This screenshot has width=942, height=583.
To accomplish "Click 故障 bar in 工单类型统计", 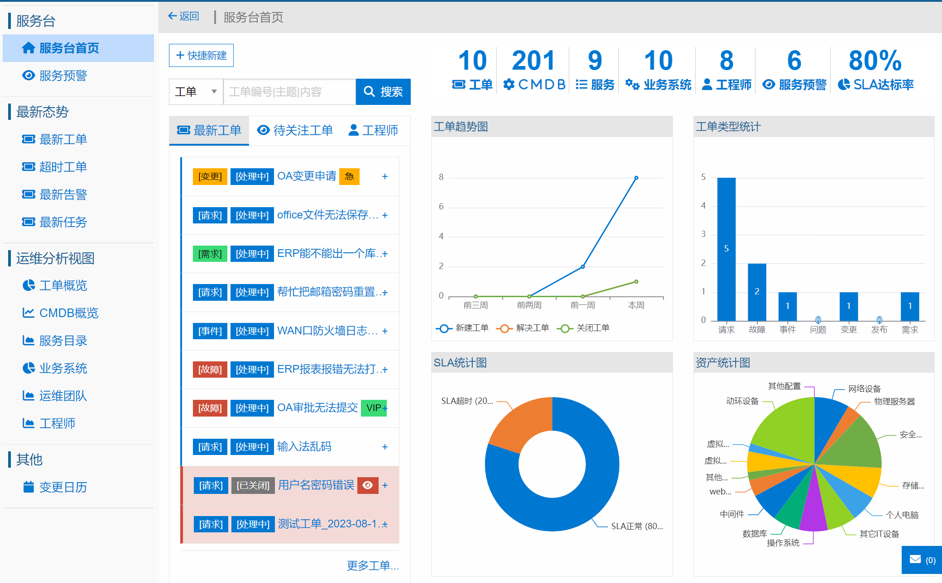I will (757, 292).
